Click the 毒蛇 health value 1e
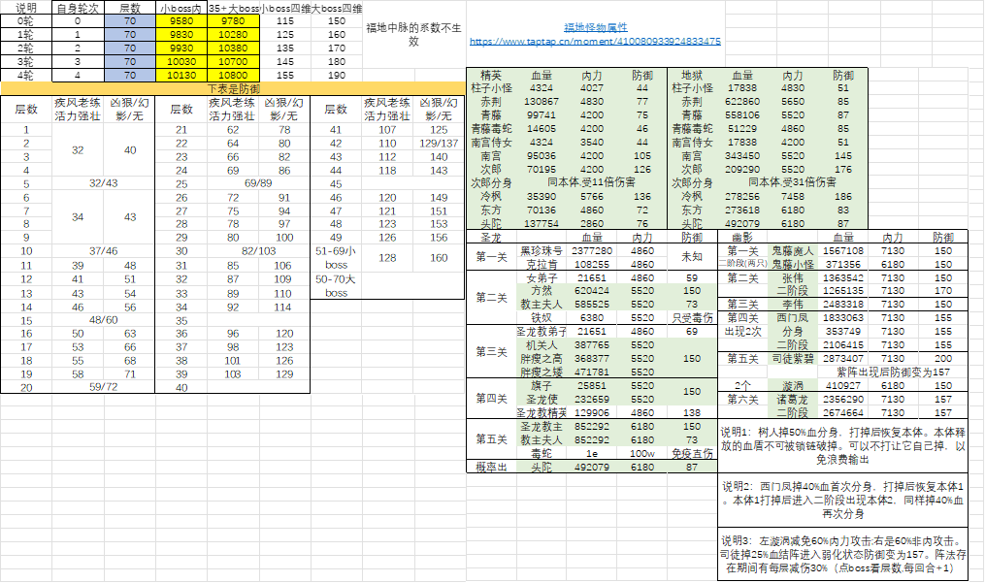The width and height of the screenshot is (985, 583). [592, 454]
